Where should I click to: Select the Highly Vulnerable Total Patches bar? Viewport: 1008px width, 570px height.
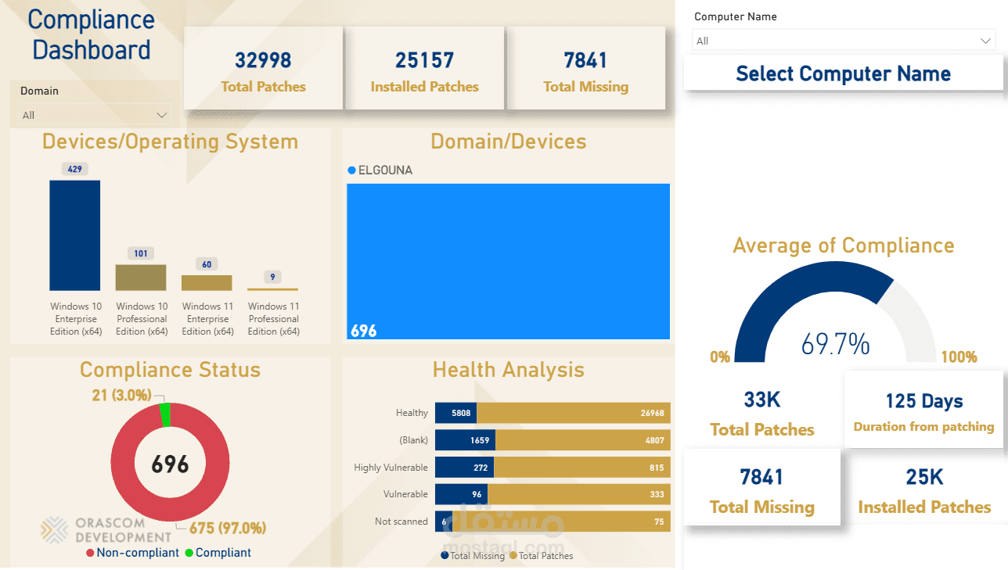581,468
